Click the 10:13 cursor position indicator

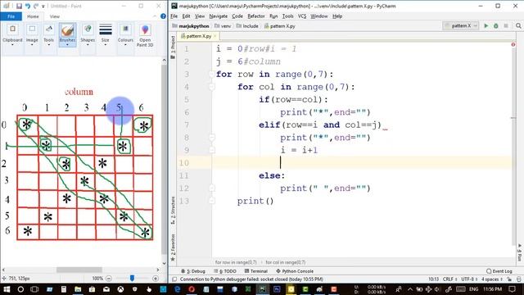pyautogui.click(x=433, y=279)
